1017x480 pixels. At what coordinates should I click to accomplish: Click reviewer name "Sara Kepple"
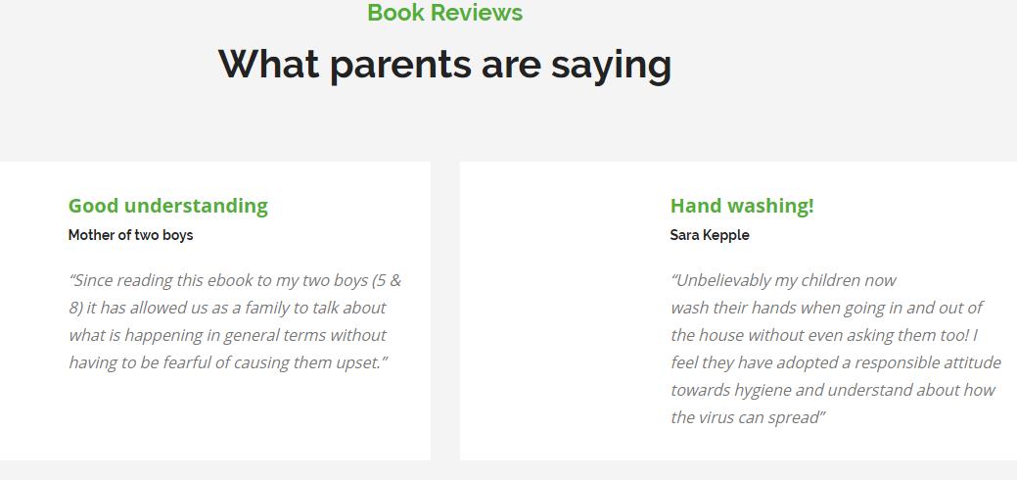tap(709, 235)
